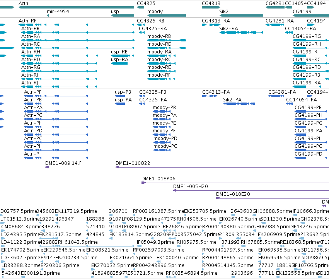The width and height of the screenshot is (329, 279).
Task: Click the usp-RA transcript
Action: point(119,63)
